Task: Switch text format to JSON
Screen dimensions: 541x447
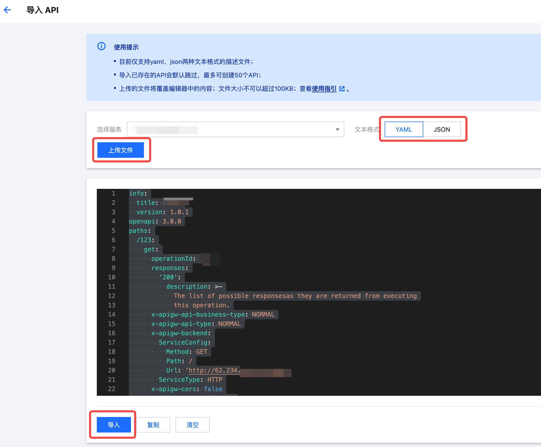Action: pyautogui.click(x=442, y=129)
